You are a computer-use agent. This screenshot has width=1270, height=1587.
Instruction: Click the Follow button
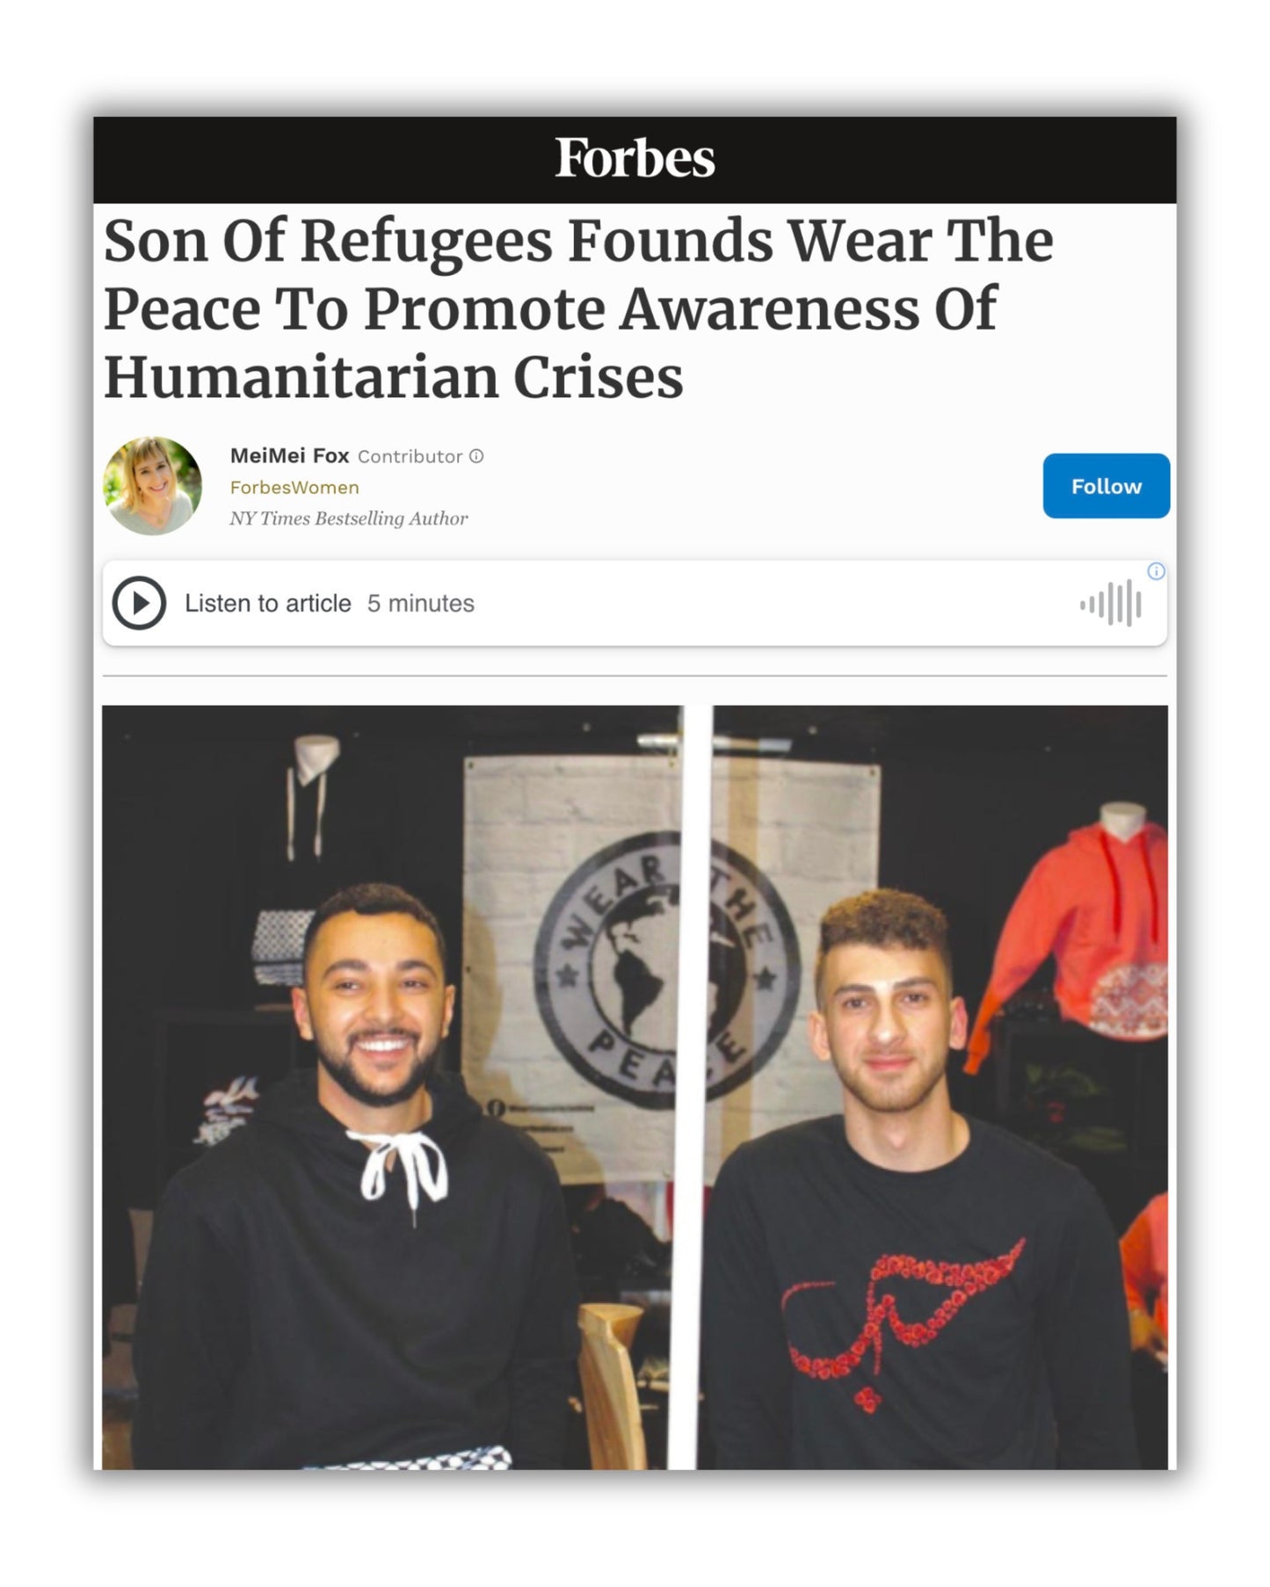[x=1106, y=486]
